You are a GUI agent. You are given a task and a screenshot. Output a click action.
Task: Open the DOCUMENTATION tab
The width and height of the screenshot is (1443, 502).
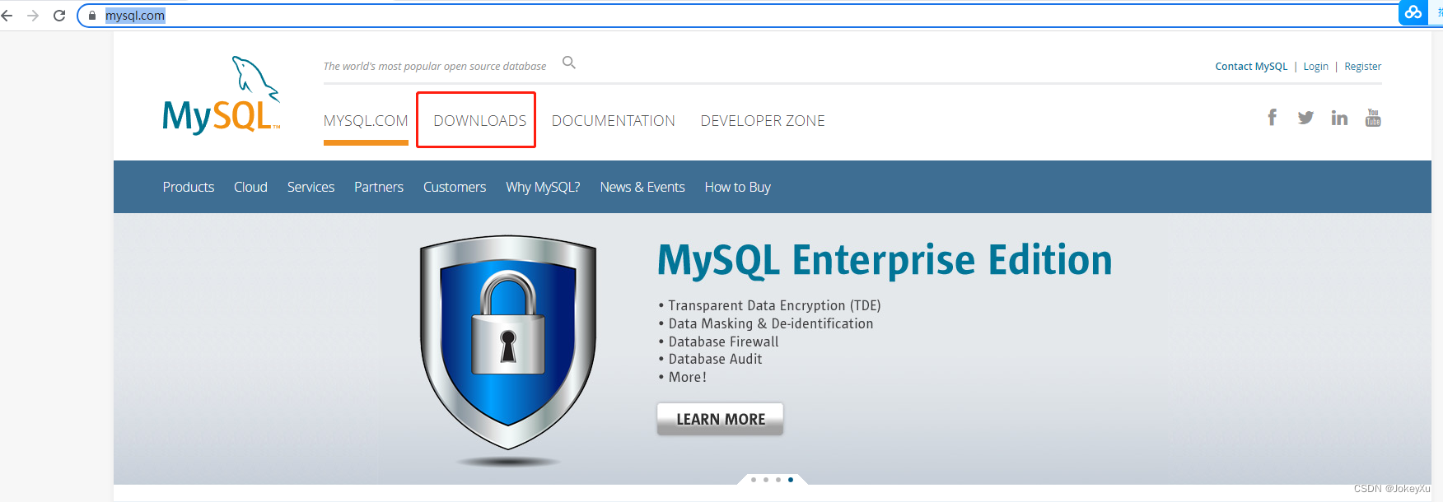tap(614, 121)
